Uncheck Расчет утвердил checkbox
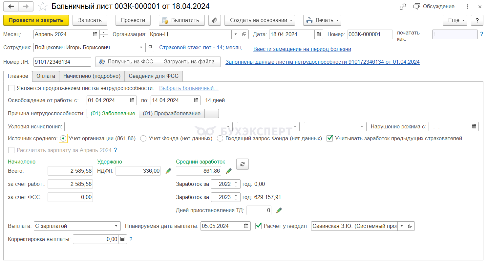 click(259, 226)
